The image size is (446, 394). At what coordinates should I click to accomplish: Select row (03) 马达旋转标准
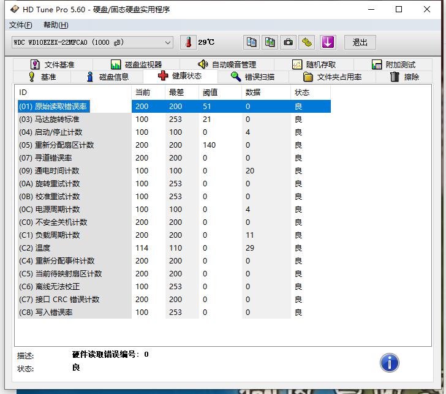174,119
